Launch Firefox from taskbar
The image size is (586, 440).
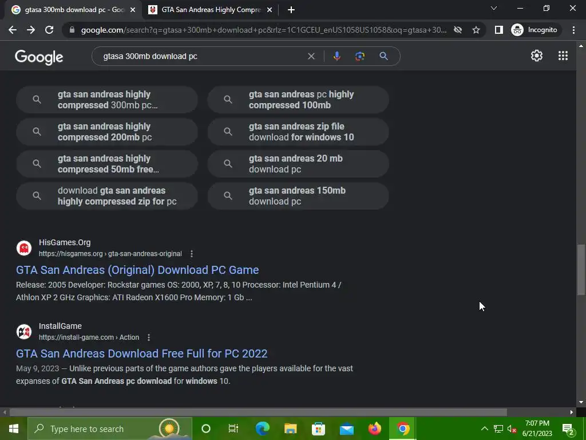[374, 429]
